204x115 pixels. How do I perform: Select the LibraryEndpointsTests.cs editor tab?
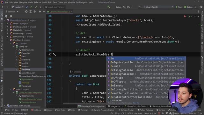pos(60,11)
